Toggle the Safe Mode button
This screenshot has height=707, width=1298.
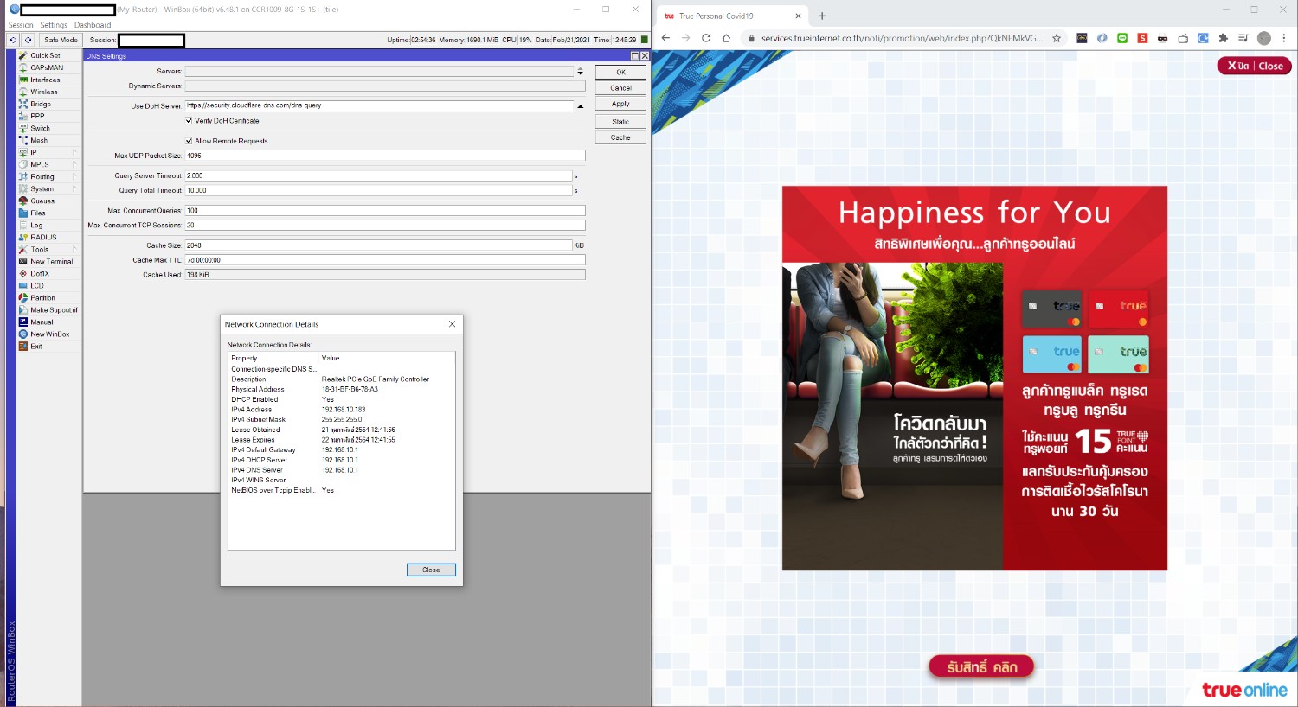[x=61, y=40]
